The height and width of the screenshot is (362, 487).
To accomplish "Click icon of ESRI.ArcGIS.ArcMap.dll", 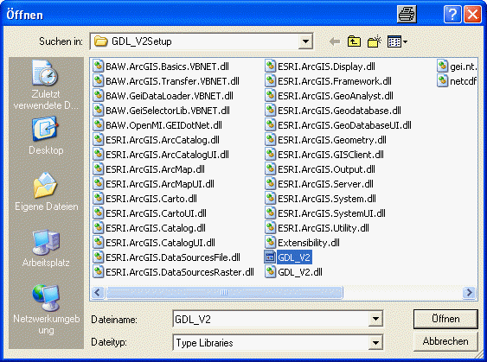I will tap(98, 169).
